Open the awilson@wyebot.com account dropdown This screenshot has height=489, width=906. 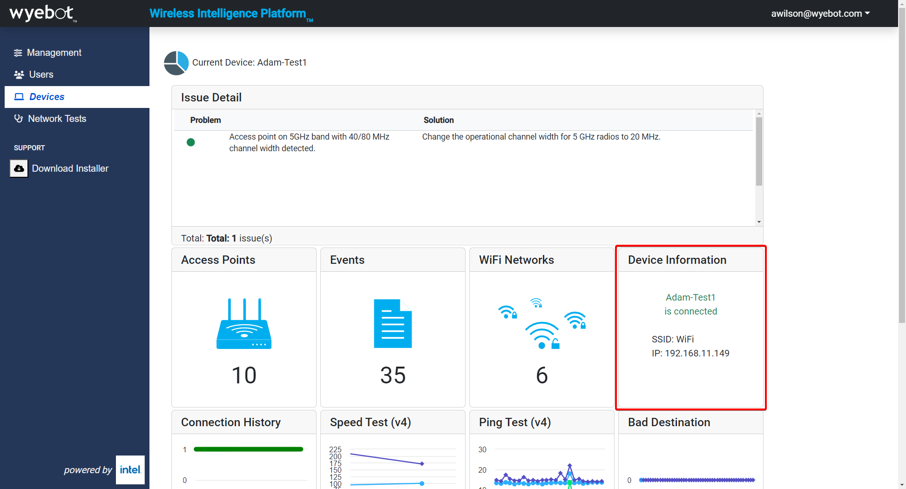point(820,13)
